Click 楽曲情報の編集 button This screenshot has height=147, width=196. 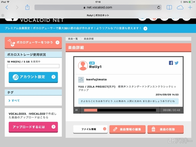127,129
